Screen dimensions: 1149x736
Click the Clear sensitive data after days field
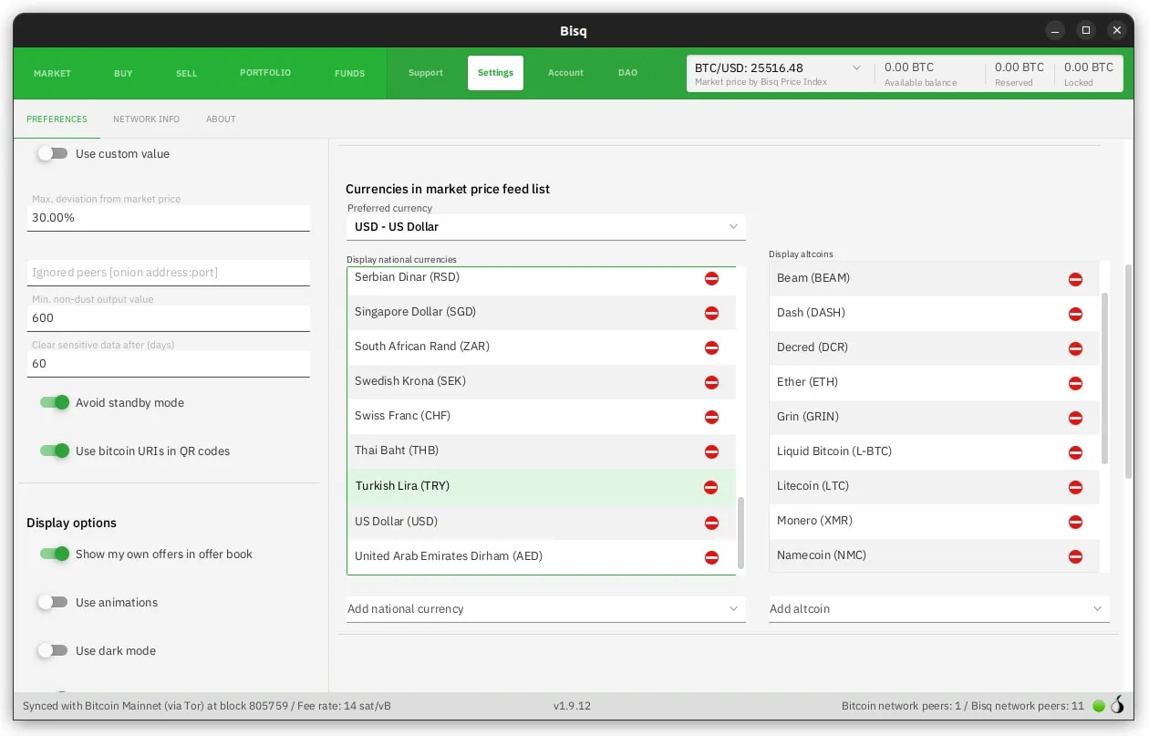click(x=169, y=364)
